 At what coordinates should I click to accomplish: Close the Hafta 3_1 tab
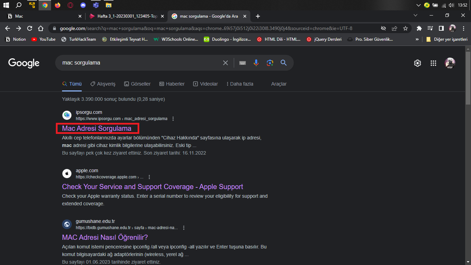point(162,16)
